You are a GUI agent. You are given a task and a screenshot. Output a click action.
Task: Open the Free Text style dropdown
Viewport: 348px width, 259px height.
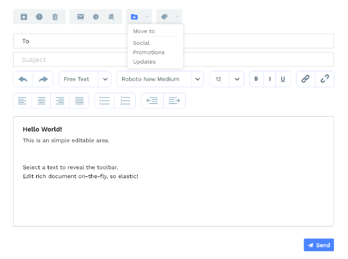click(x=105, y=79)
